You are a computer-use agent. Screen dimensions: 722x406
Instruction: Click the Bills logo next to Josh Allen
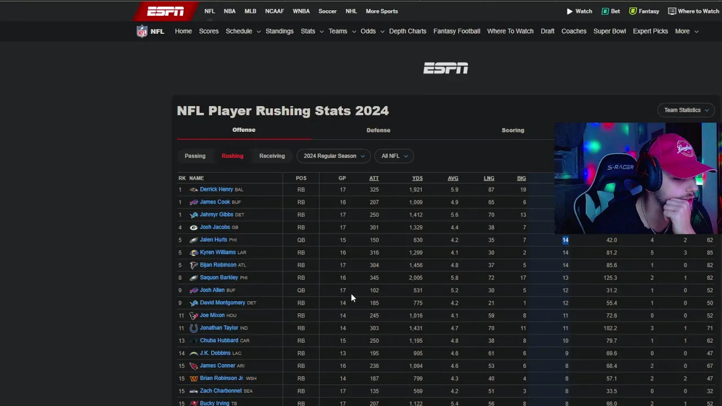(x=193, y=290)
